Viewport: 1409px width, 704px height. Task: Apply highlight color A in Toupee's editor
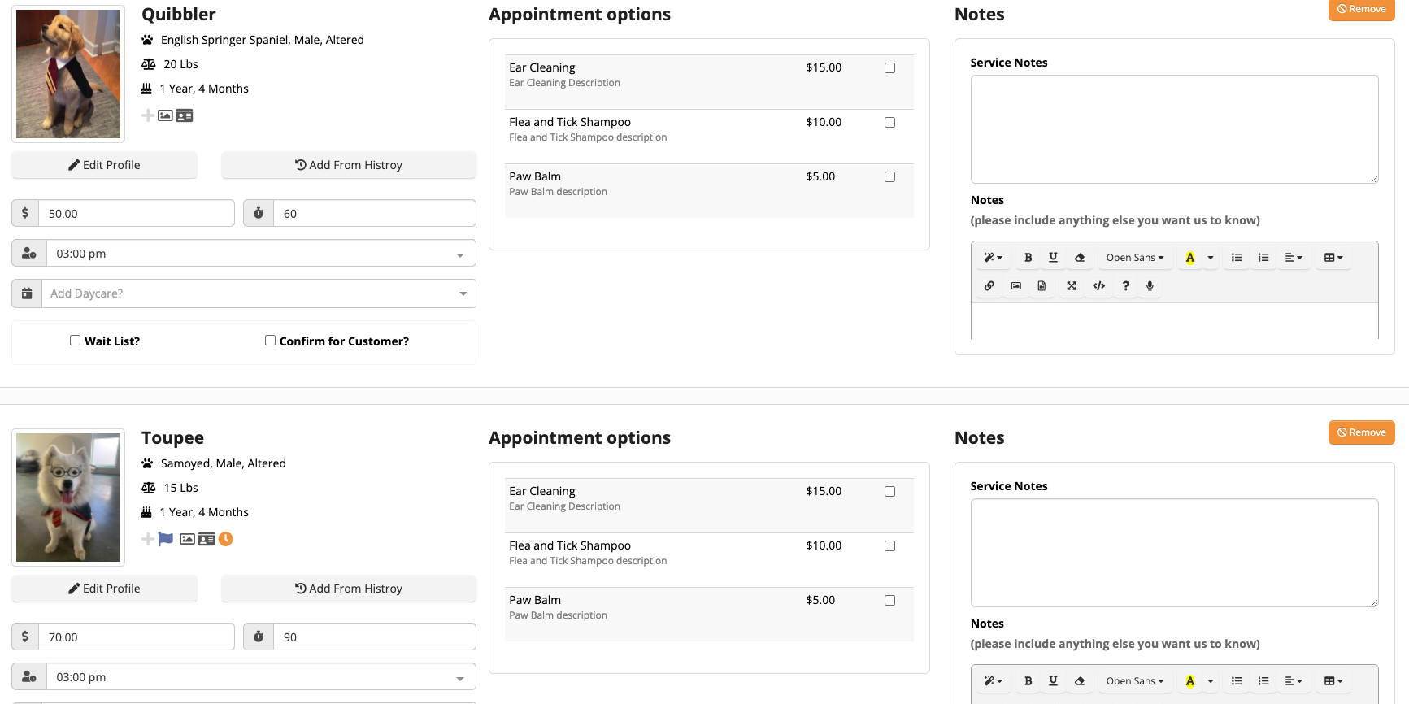(1190, 681)
